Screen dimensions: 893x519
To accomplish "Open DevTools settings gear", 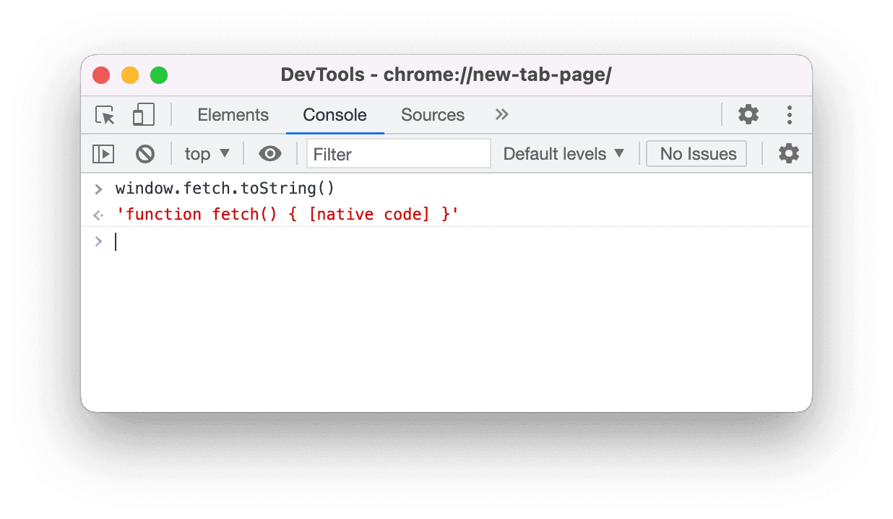I will tap(748, 114).
